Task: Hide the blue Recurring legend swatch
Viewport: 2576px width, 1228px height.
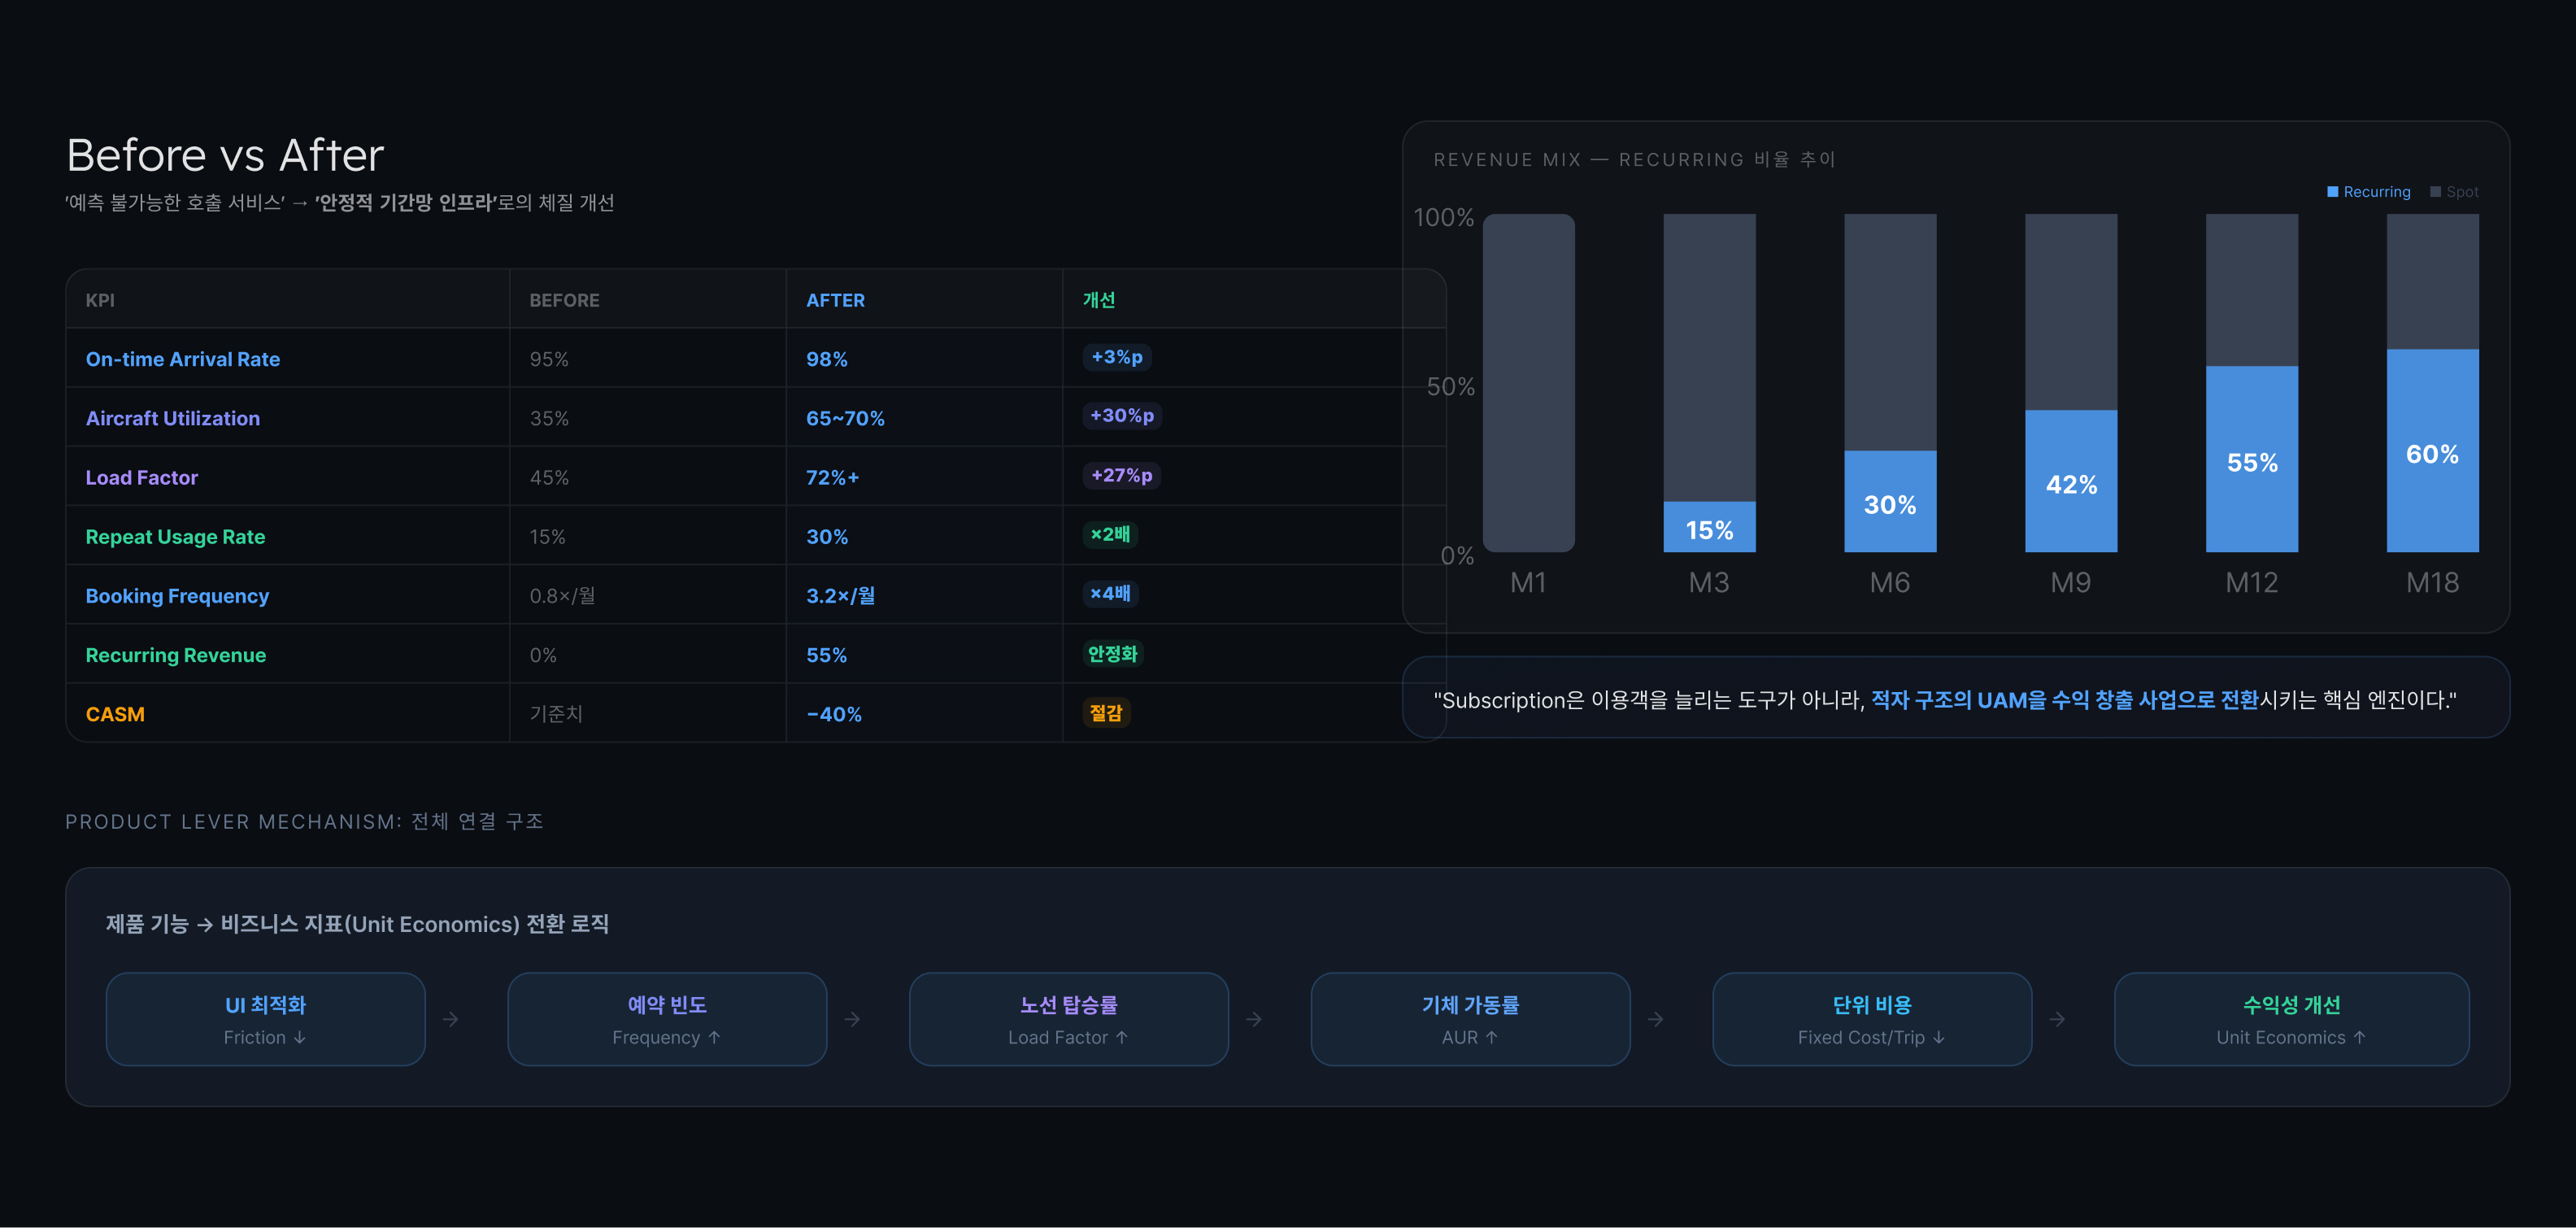Action: [x=2333, y=191]
